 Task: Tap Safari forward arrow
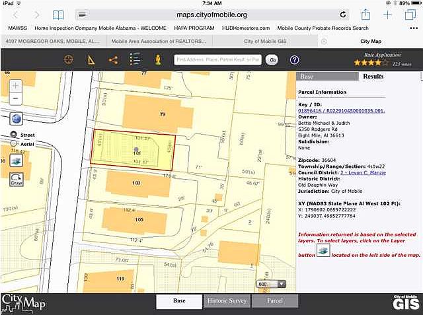coord(37,15)
